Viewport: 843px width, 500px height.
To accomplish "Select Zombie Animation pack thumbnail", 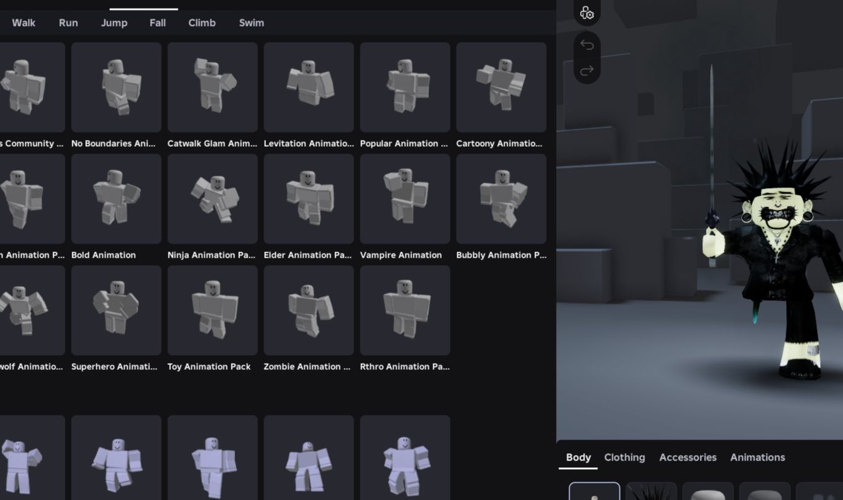I will tap(309, 310).
